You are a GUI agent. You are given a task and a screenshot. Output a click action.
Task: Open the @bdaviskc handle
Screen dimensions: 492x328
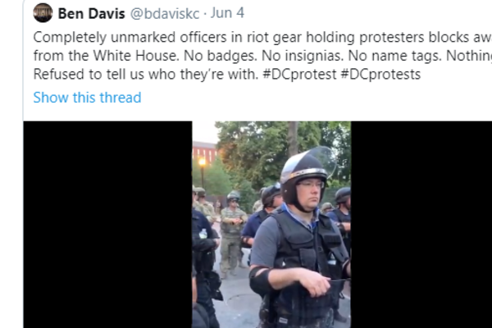(165, 13)
